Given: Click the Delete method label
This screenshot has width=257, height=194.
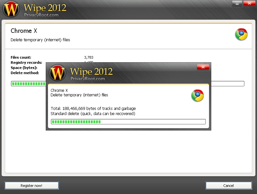Looking at the screenshot, I should click(x=25, y=73).
